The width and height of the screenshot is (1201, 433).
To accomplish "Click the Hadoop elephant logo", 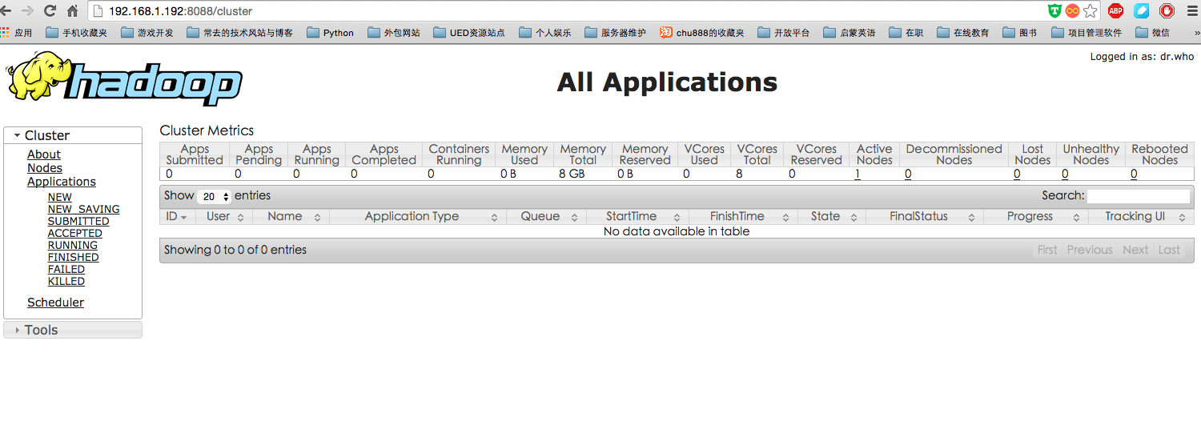I will pyautogui.click(x=124, y=79).
